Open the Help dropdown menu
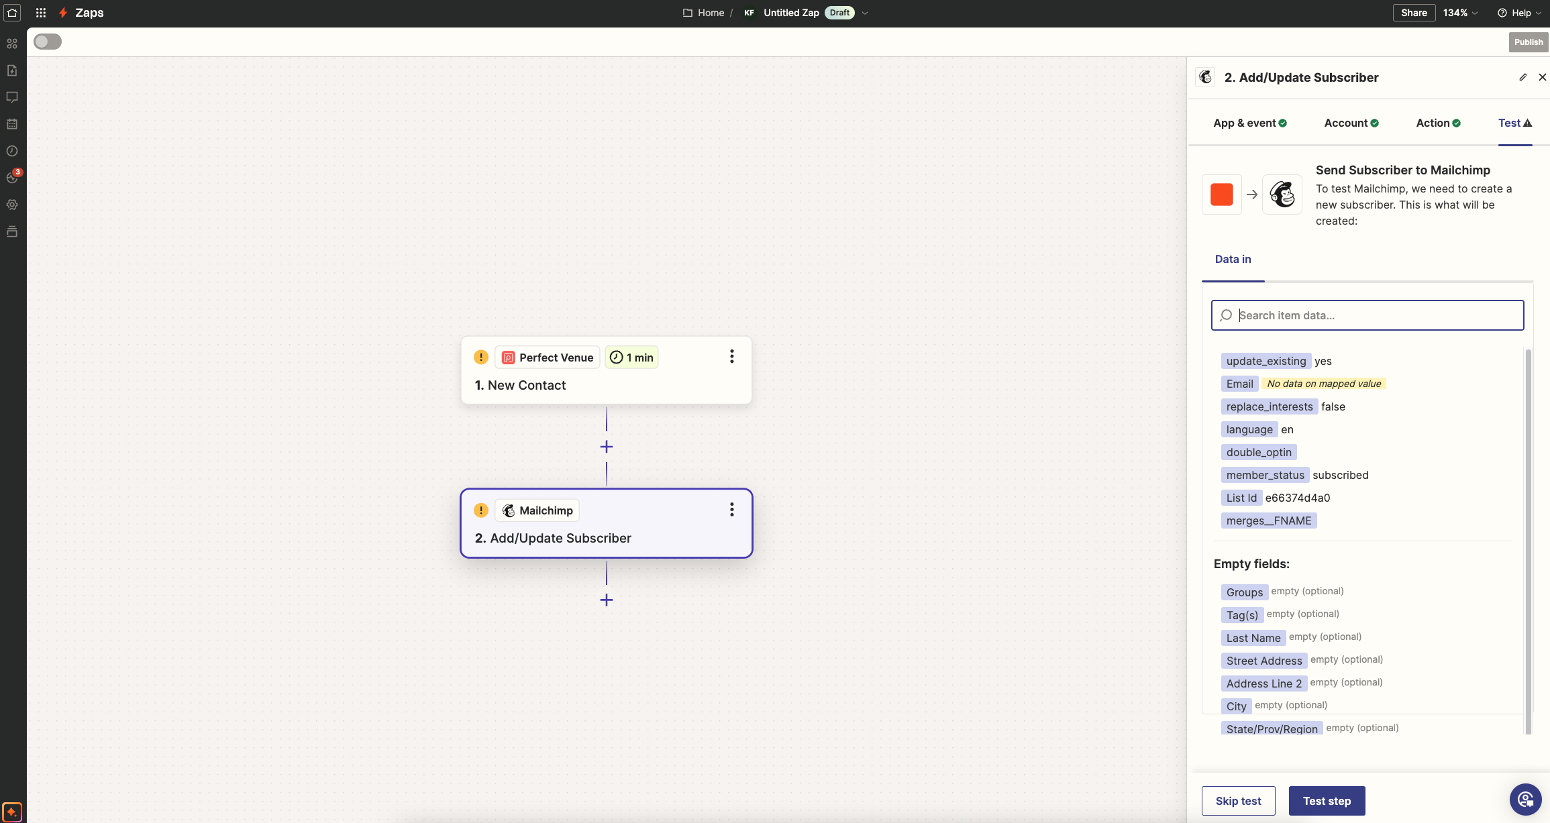Image resolution: width=1550 pixels, height=823 pixels. tap(1519, 13)
